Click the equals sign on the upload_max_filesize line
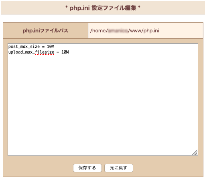205x179 pixels. click(x=58, y=52)
